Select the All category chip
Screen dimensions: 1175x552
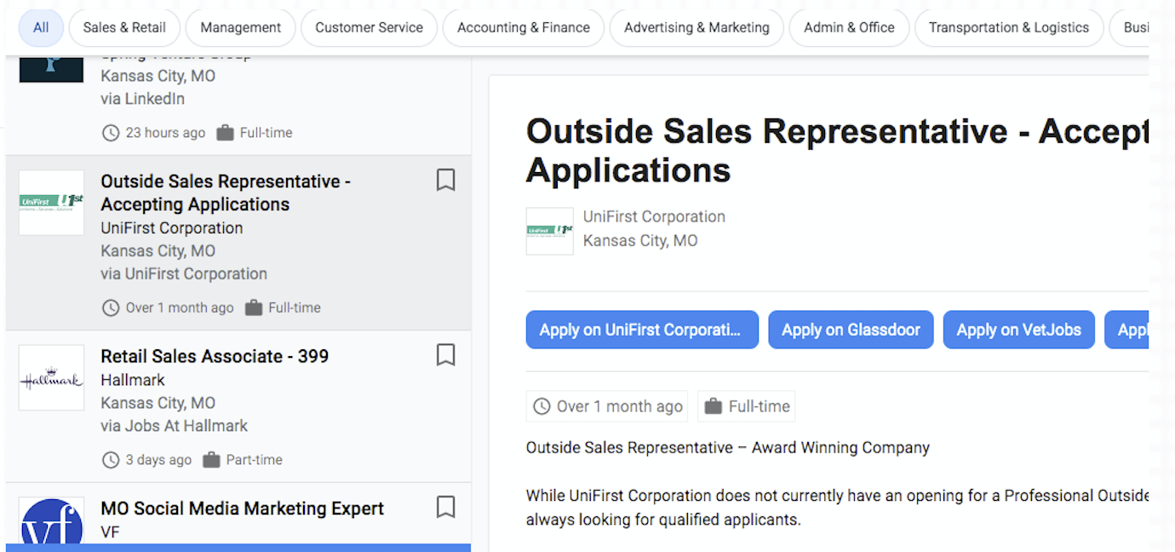click(x=41, y=27)
